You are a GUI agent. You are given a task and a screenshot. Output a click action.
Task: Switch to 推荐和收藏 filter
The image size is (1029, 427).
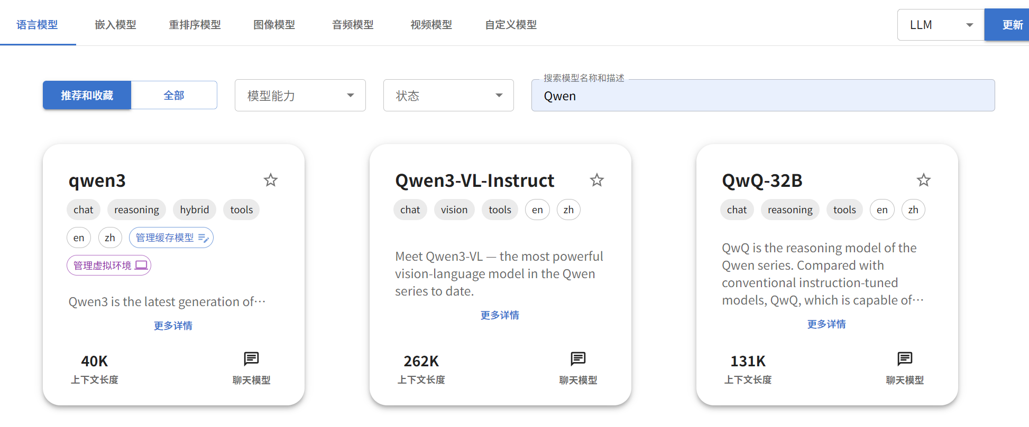[x=87, y=95]
